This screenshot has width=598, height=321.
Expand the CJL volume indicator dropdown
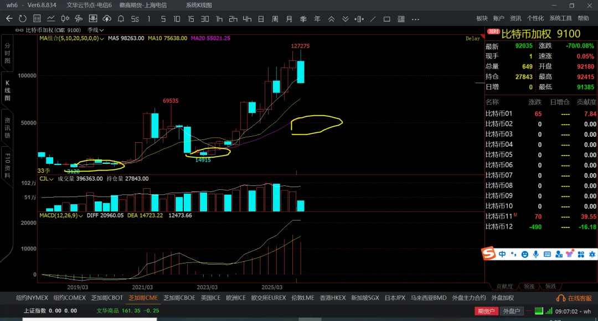pos(47,179)
